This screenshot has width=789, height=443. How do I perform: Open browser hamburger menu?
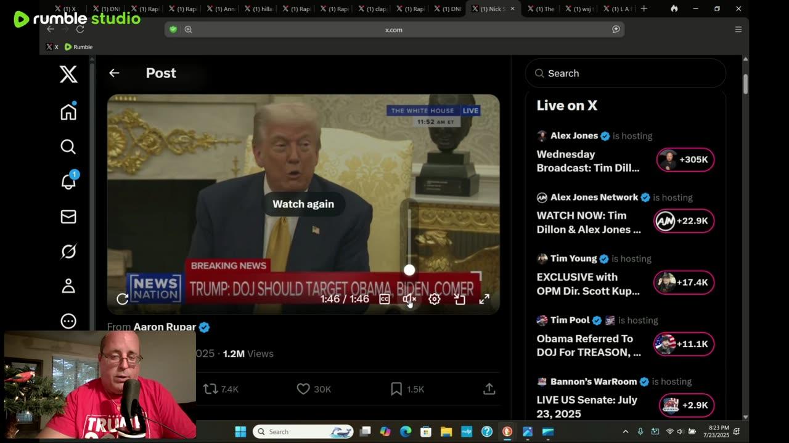point(738,30)
